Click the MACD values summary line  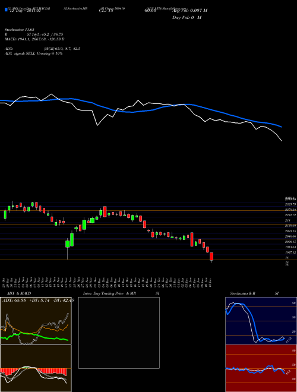point(35,39)
